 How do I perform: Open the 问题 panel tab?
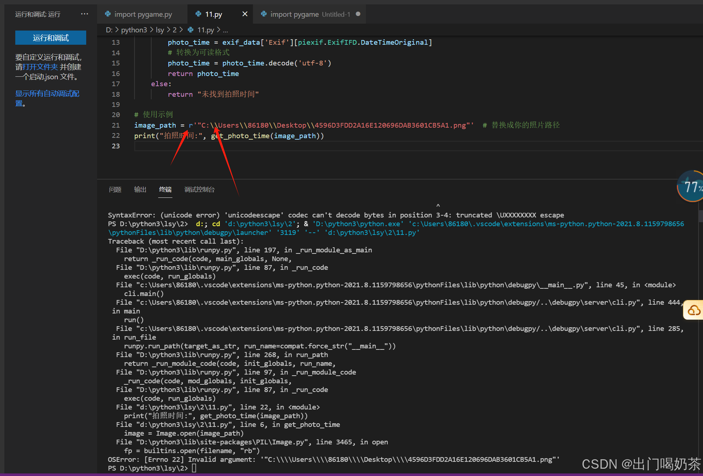coord(115,189)
